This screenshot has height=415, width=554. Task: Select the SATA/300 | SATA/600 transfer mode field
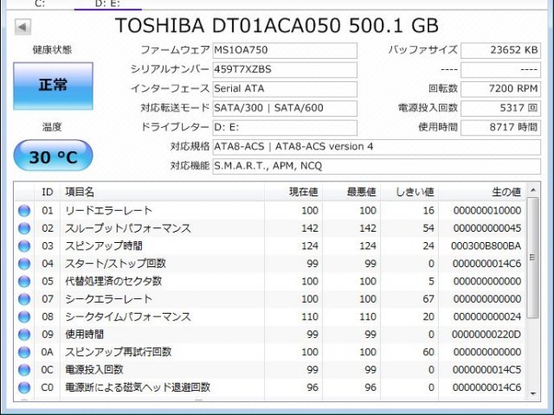(x=285, y=108)
